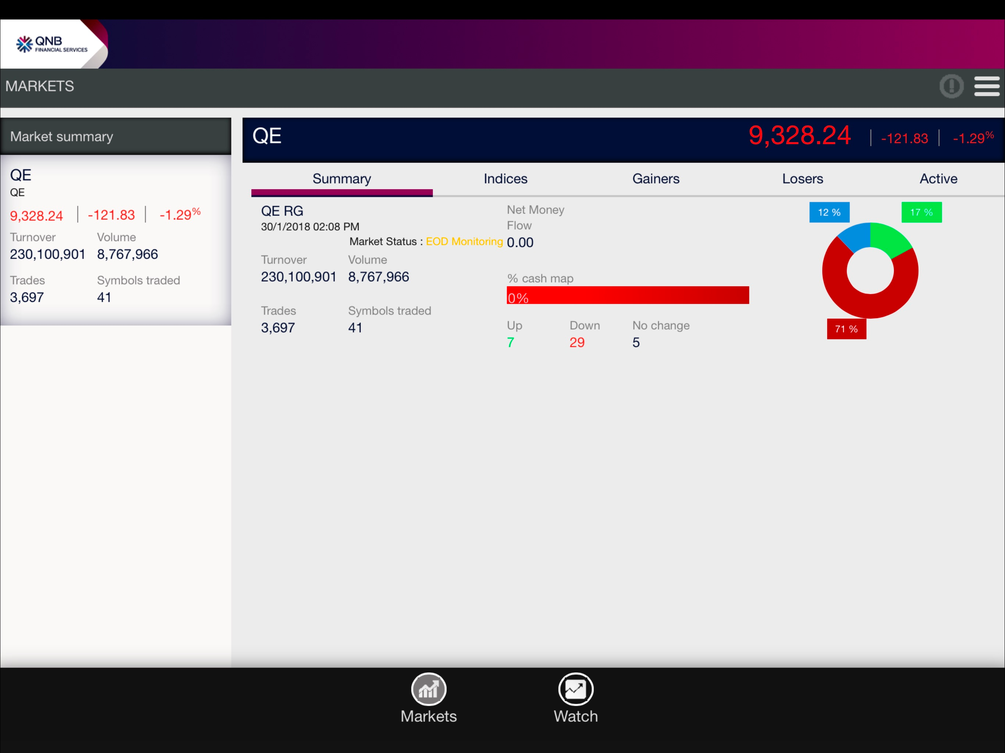Click the No change count 5
Screen dimensions: 1005x753
tap(636, 342)
